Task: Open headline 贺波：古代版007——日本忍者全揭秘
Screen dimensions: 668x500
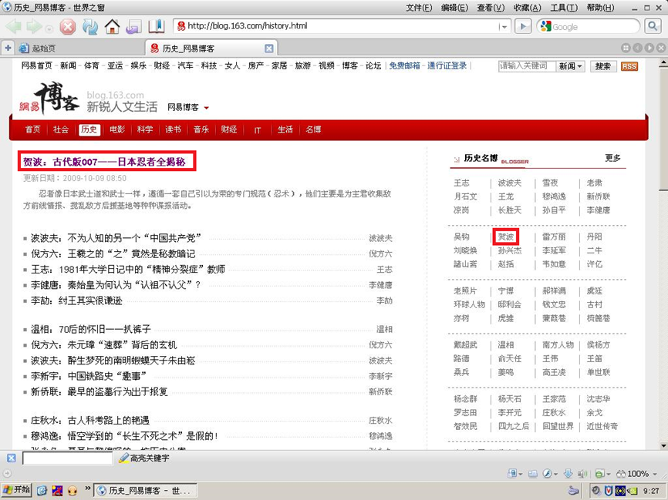Action: coord(104,162)
